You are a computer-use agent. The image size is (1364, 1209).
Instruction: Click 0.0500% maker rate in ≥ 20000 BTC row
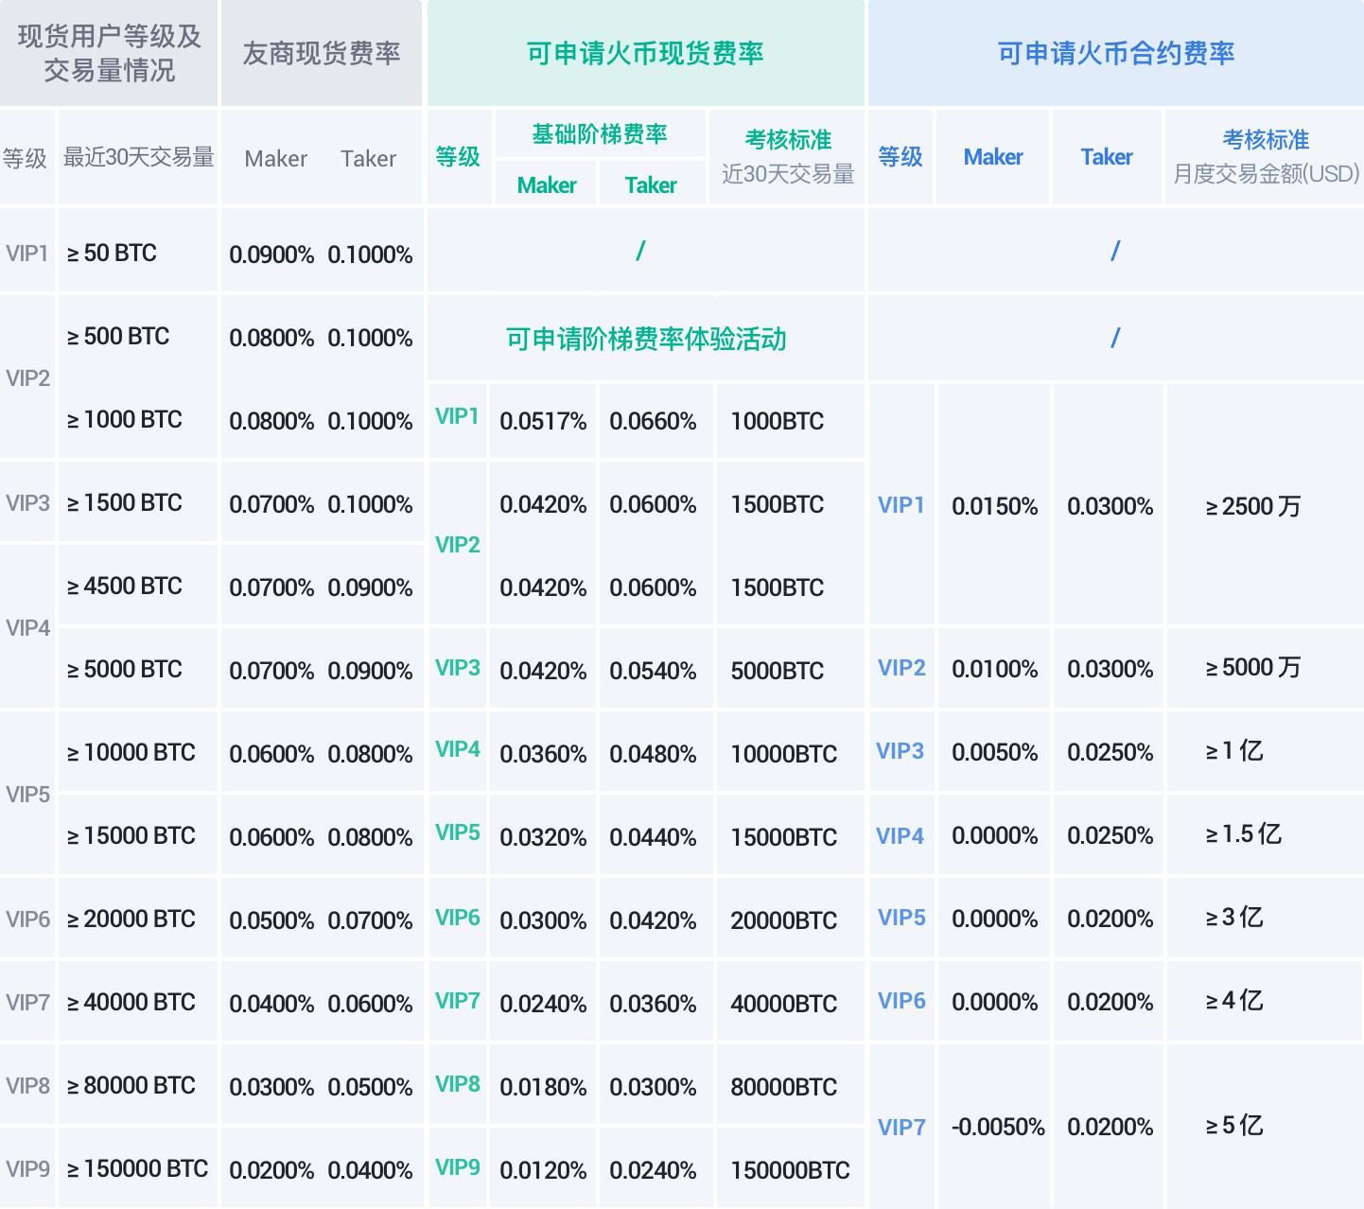[x=271, y=920]
